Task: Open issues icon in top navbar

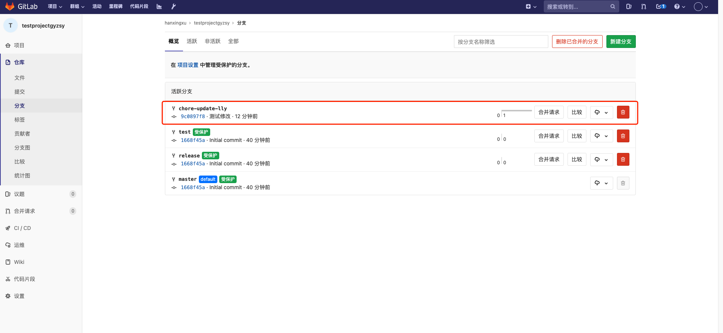Action: 629,6
